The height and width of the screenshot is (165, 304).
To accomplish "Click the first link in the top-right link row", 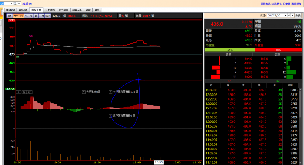I will [x=265, y=4].
